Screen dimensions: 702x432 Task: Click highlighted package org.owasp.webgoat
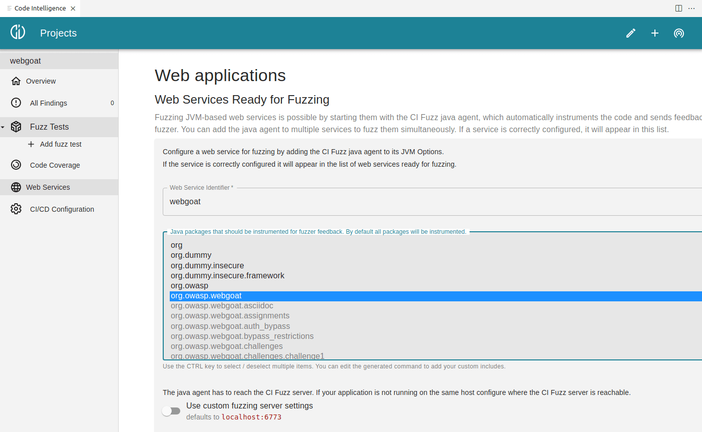436,296
